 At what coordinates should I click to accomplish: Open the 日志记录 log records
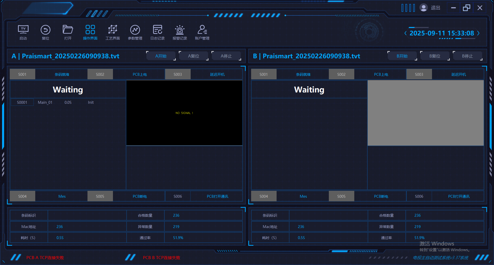[157, 32]
